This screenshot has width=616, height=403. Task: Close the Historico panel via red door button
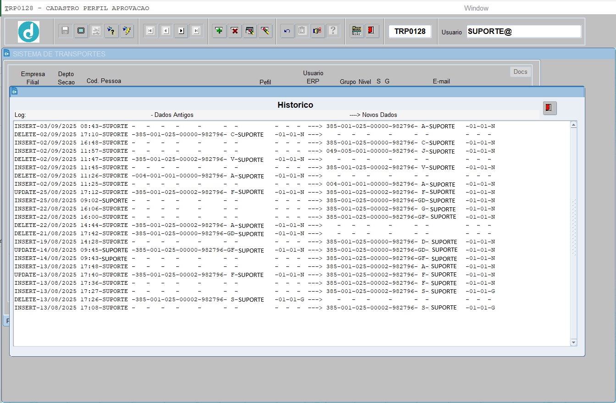549,108
